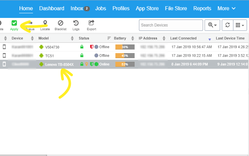249x156 pixels.
Task: Open the grid columns selector dropdown
Action: point(240,25)
